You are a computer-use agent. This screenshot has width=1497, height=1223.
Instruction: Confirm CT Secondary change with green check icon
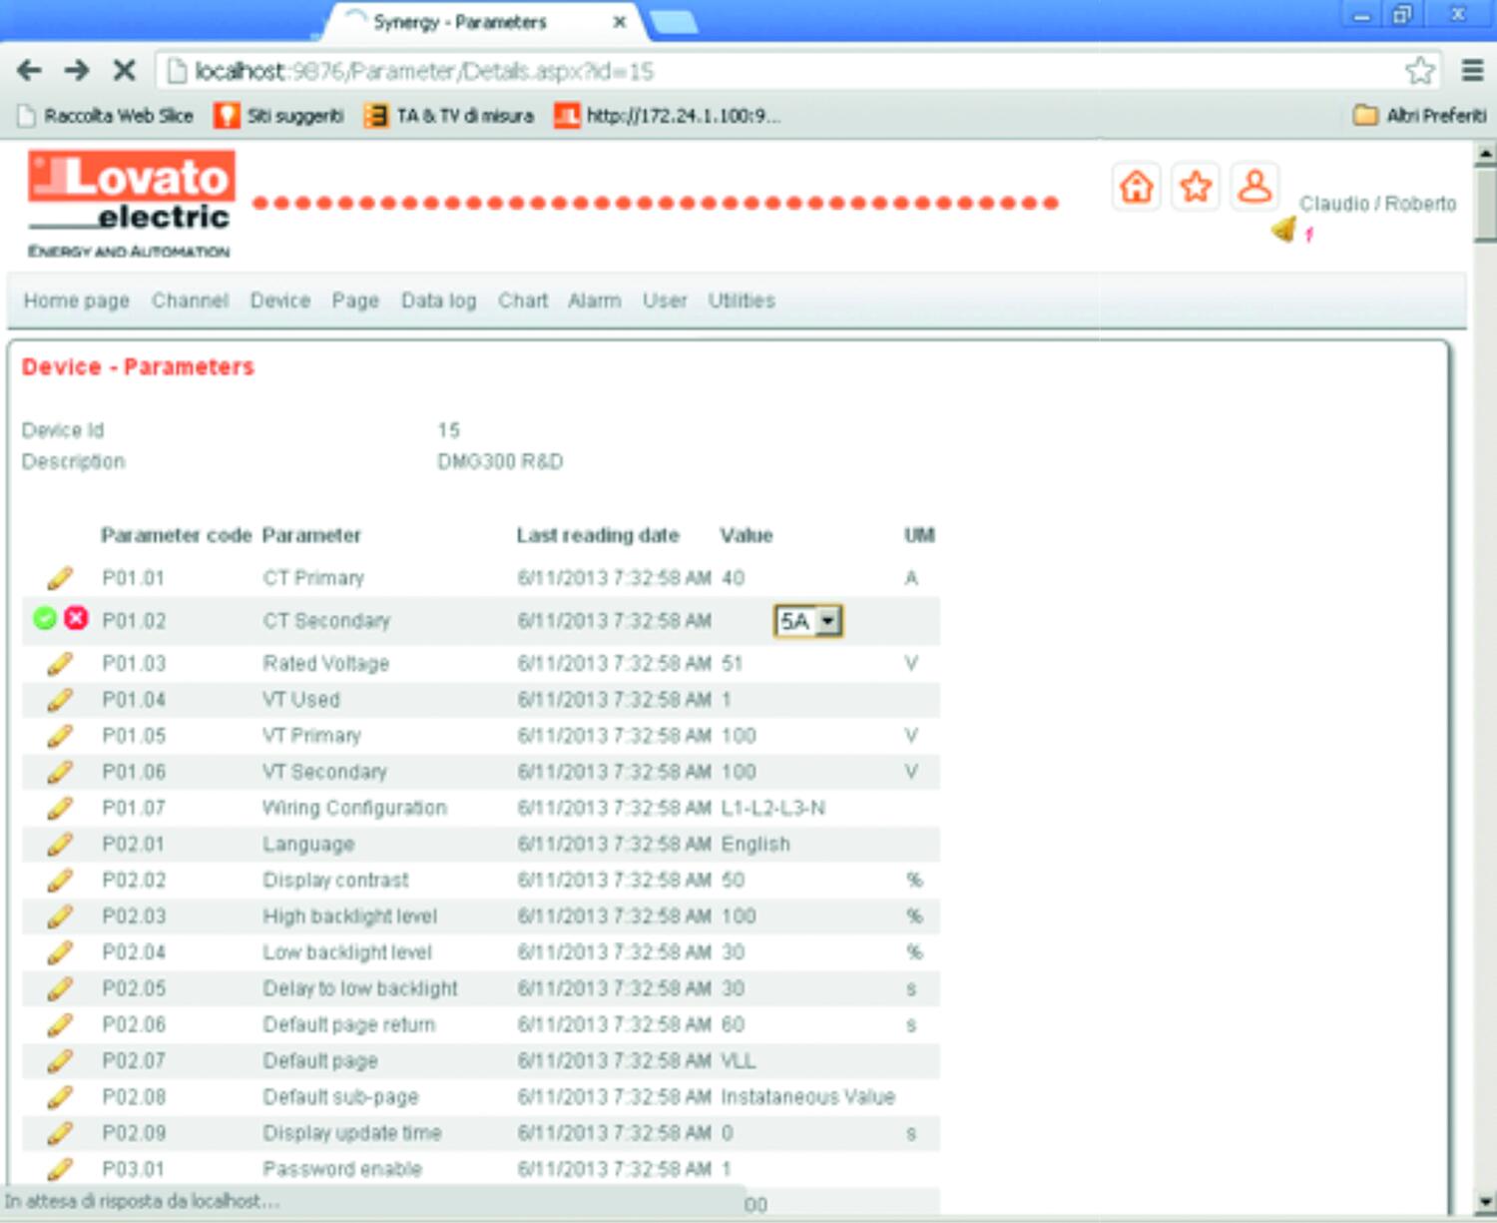[43, 619]
